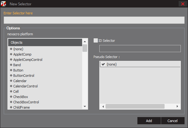Screen dimensions: 188x128
Task: Close the New Selector dialog
Action: click(x=183, y=4)
